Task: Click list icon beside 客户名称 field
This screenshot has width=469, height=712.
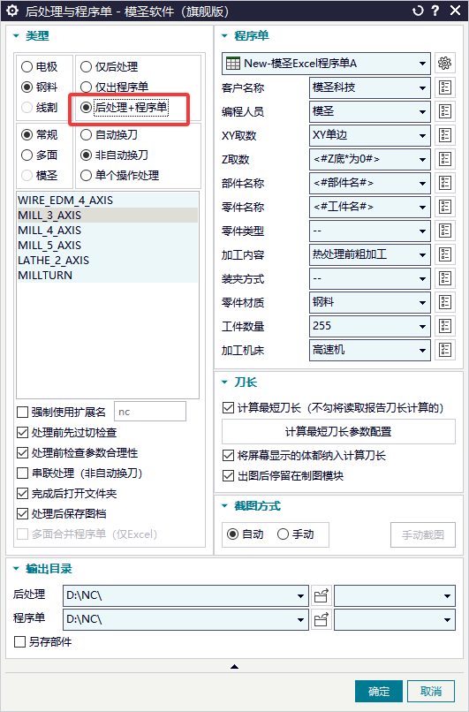Action: [x=445, y=87]
